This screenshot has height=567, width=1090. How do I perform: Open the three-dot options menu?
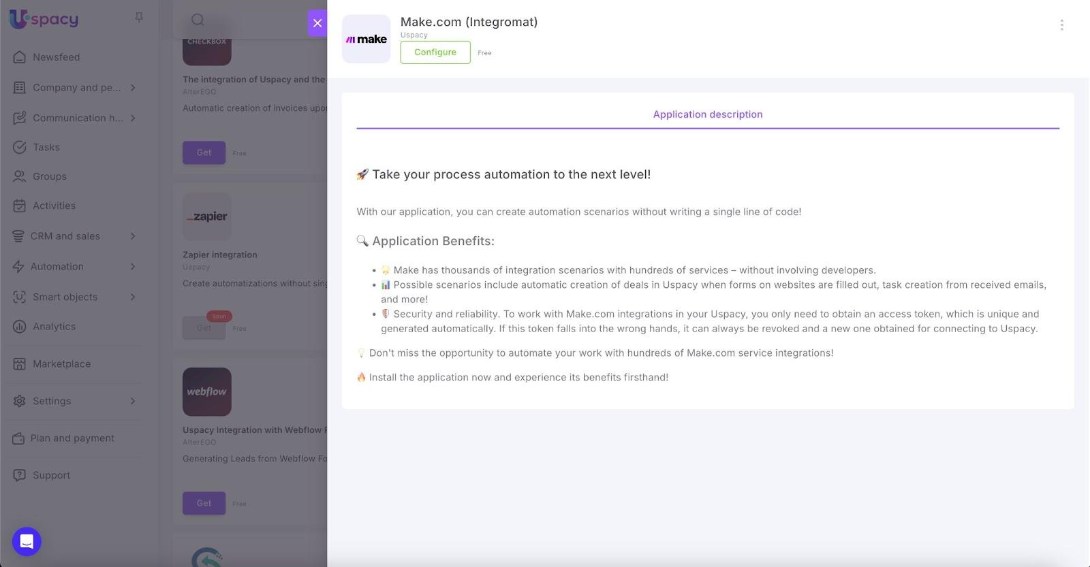point(1061,25)
